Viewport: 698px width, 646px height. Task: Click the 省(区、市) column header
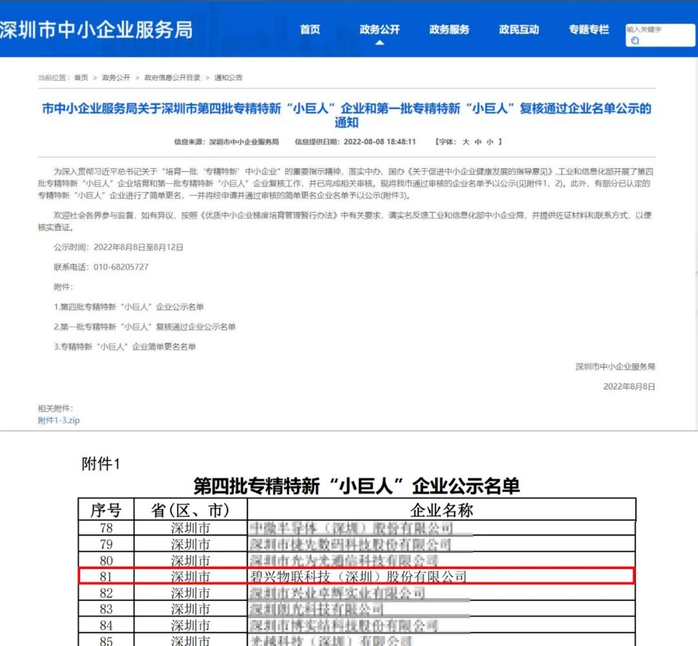pos(191,510)
